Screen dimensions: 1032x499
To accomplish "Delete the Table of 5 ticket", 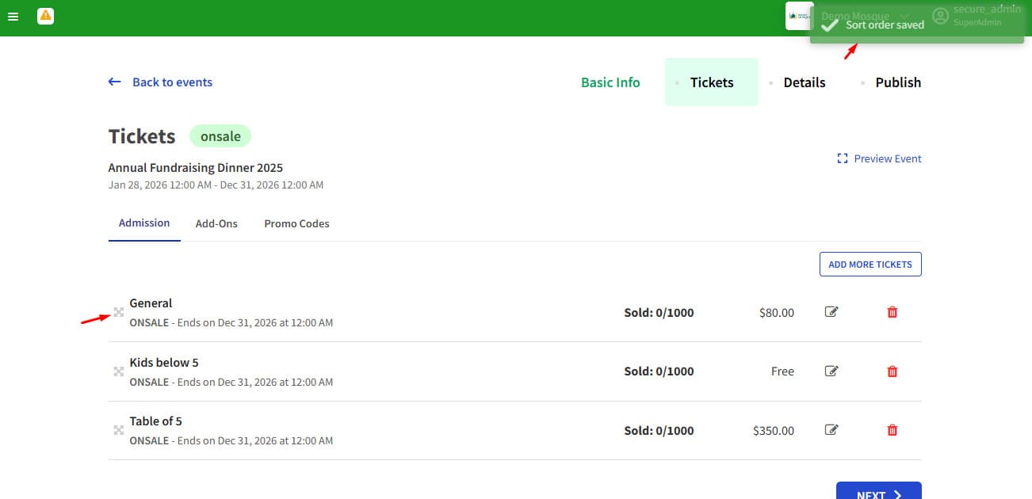I will [892, 430].
